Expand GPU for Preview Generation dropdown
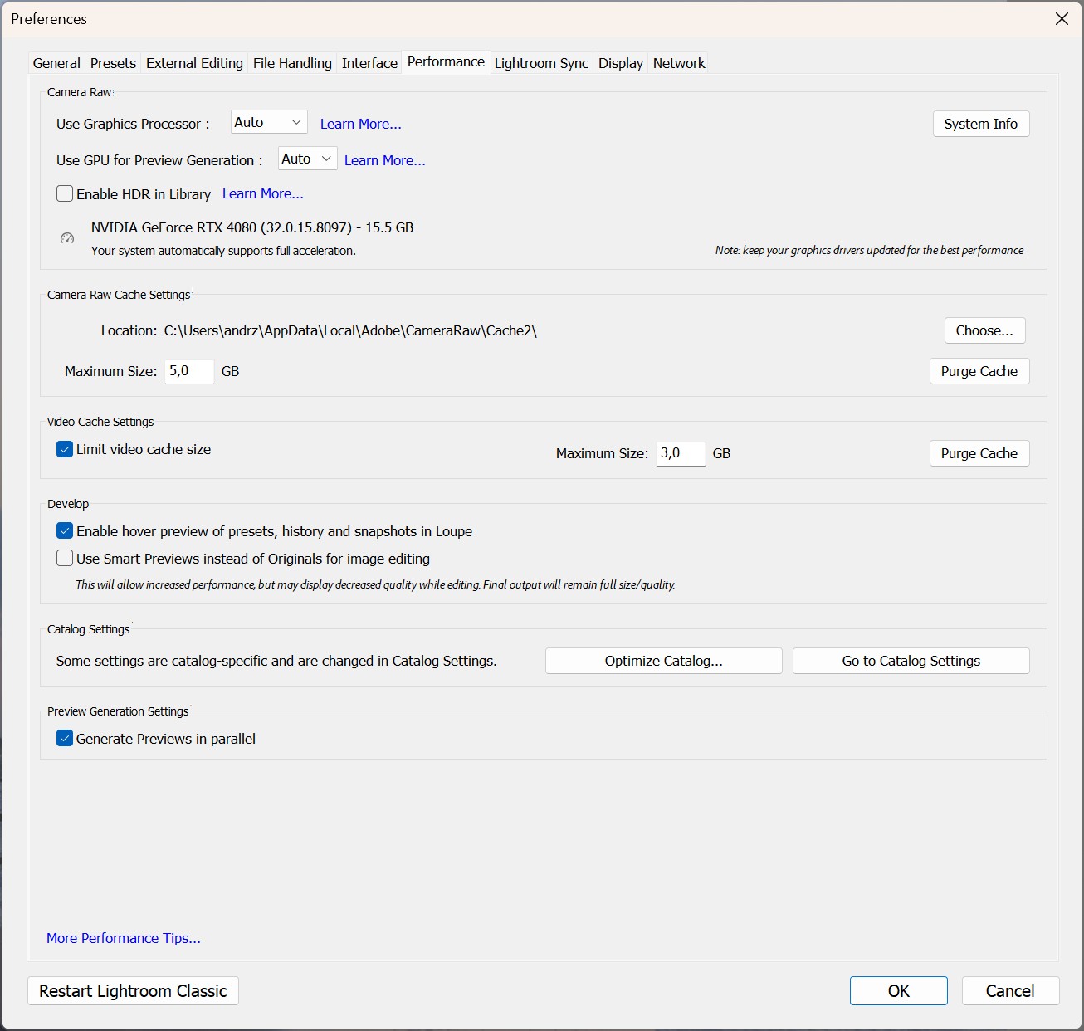1084x1031 pixels. pos(307,159)
